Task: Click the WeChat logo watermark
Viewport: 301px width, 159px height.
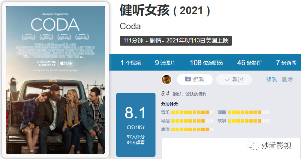Action: [253, 145]
